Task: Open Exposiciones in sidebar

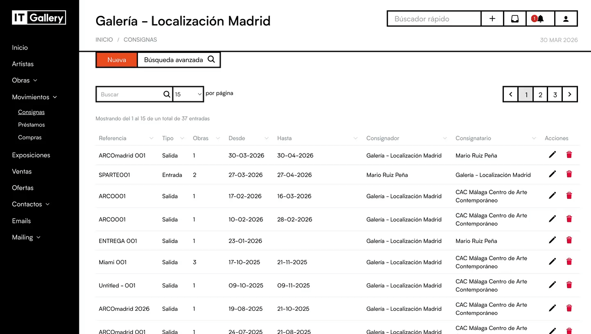Action: [x=31, y=155]
